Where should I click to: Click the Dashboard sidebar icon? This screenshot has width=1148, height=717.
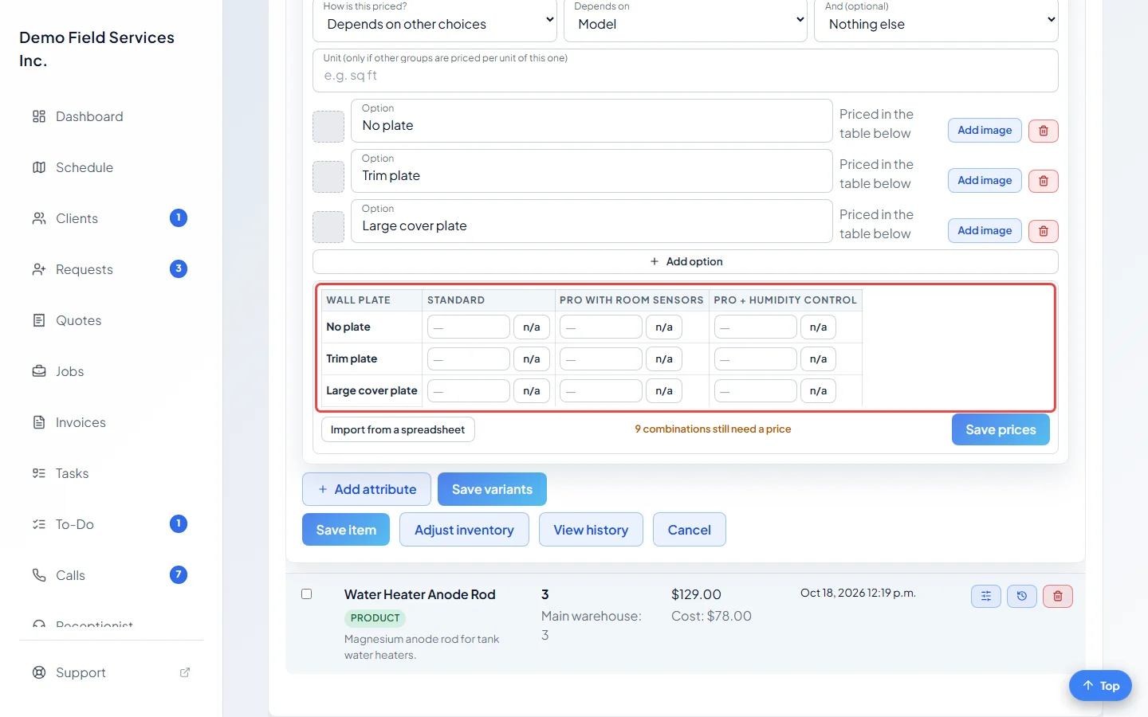tap(39, 116)
